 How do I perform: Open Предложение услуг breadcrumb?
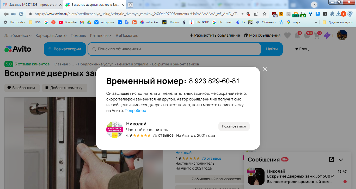click(96, 64)
